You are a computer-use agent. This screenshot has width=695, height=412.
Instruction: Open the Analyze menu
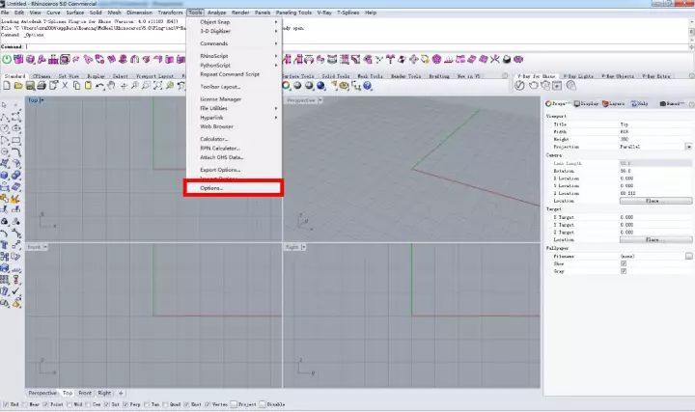(217, 13)
